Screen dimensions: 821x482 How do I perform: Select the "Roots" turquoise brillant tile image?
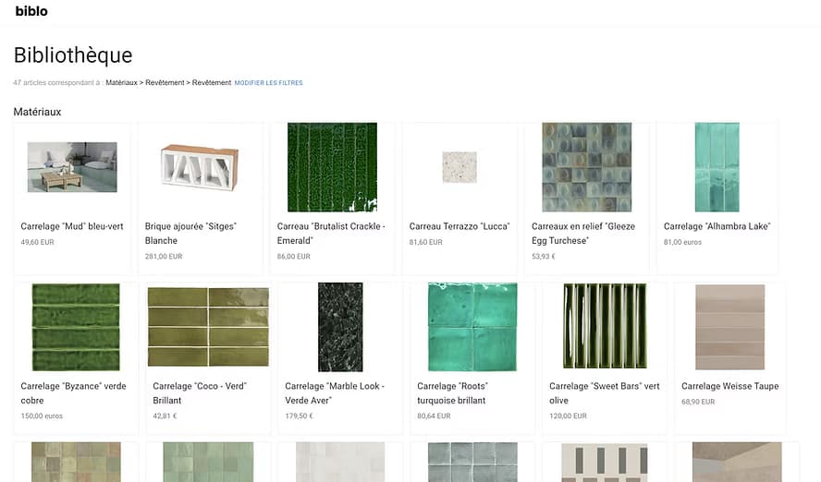click(472, 327)
